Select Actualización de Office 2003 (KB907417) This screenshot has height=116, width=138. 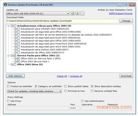click(x=43, y=53)
